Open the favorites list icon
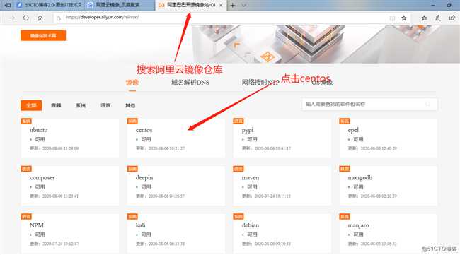This screenshot has width=460, height=255. (x=424, y=18)
